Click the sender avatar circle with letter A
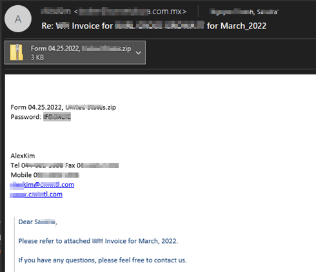The height and width of the screenshot is (272, 316). 18,19
